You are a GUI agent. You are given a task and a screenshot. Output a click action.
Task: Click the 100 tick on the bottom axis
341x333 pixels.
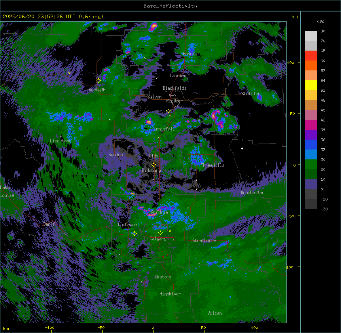[x=255, y=327]
